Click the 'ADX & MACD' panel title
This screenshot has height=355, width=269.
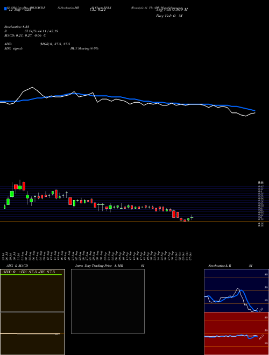click(17, 266)
